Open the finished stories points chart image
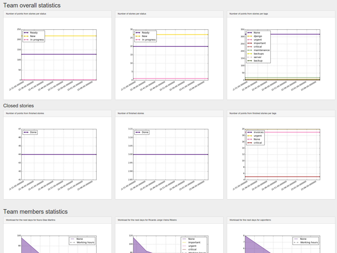The image size is (337, 253). pyautogui.click(x=57, y=158)
